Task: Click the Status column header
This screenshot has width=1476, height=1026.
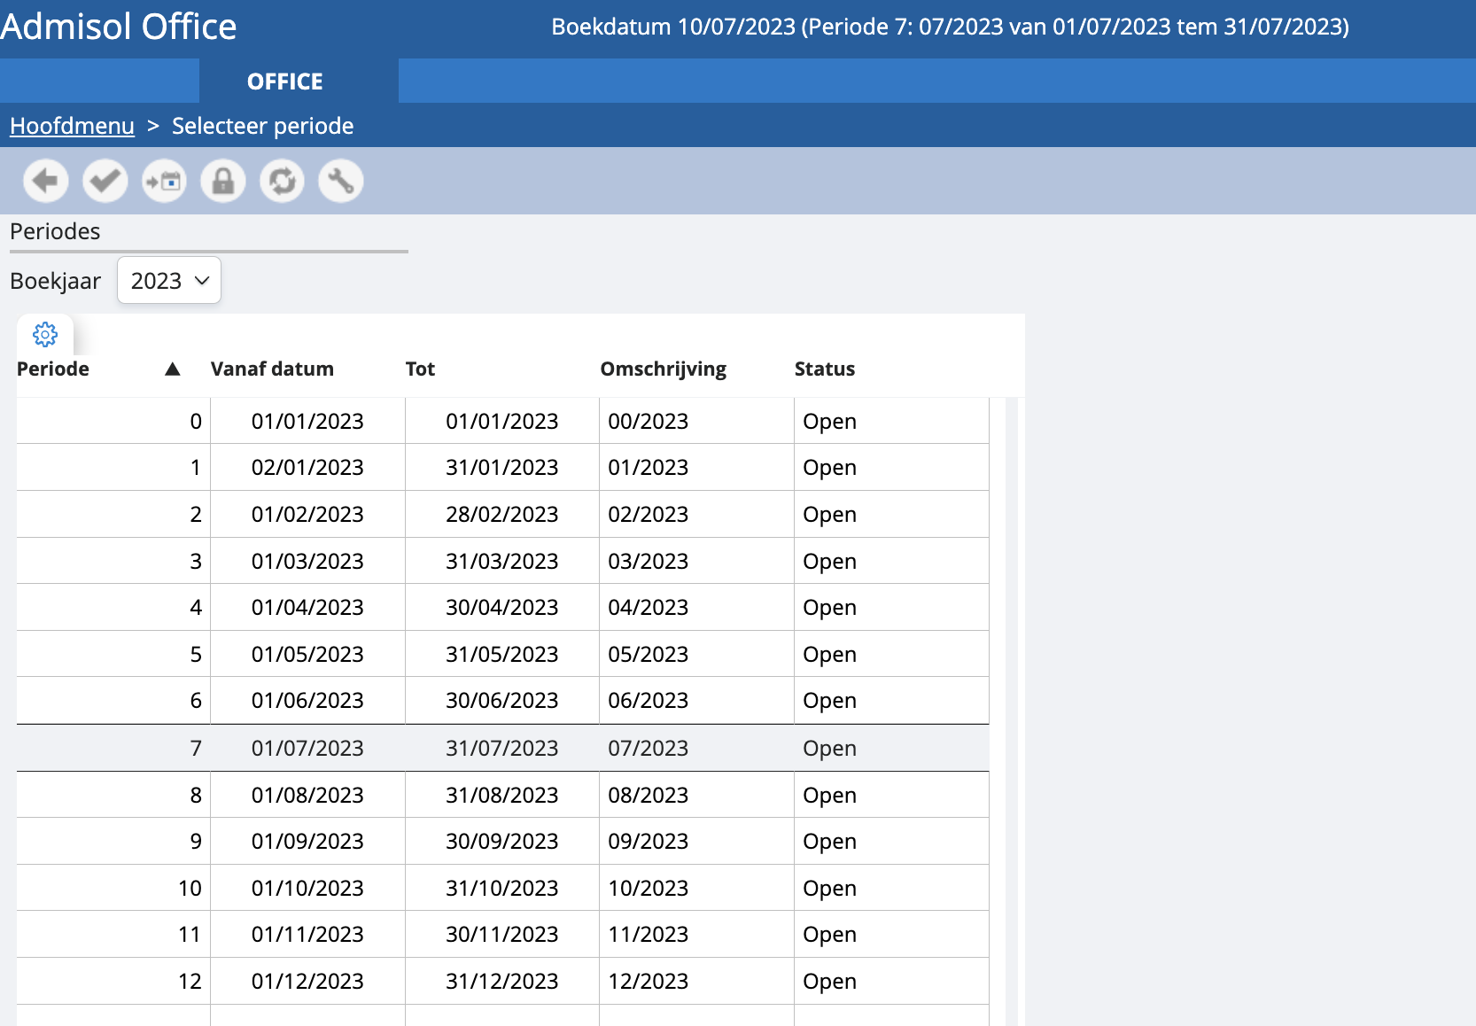Action: pos(824,369)
